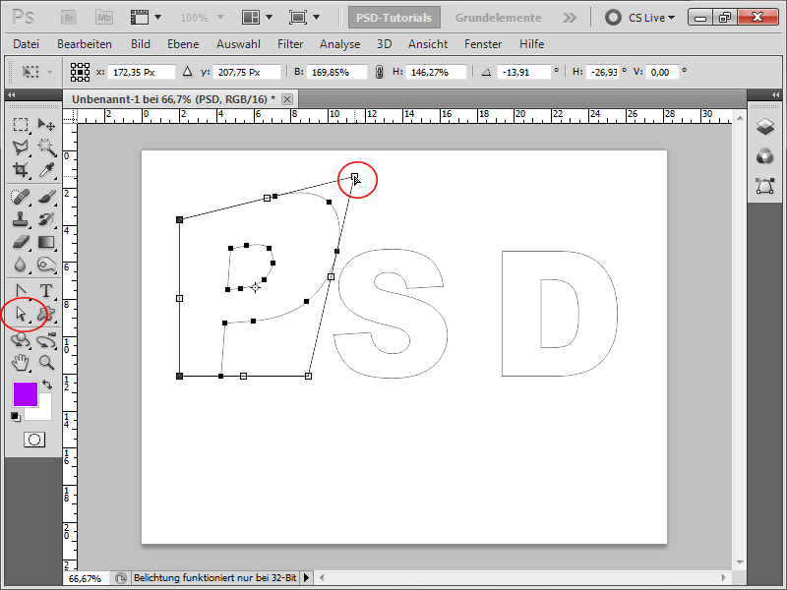Viewport: 787px width, 590px height.
Task: Select the Direct Selection arrow tool
Action: point(20,314)
